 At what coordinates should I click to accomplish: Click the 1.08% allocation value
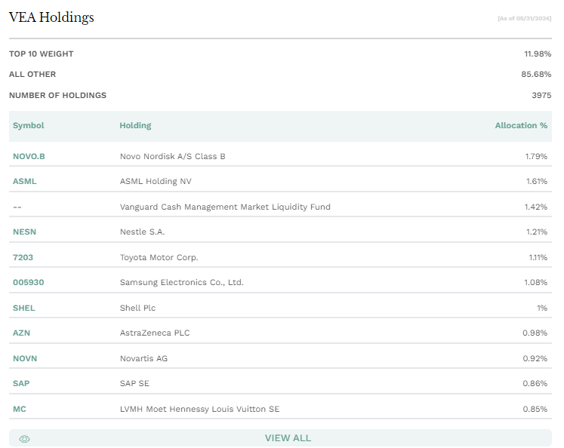click(x=535, y=282)
